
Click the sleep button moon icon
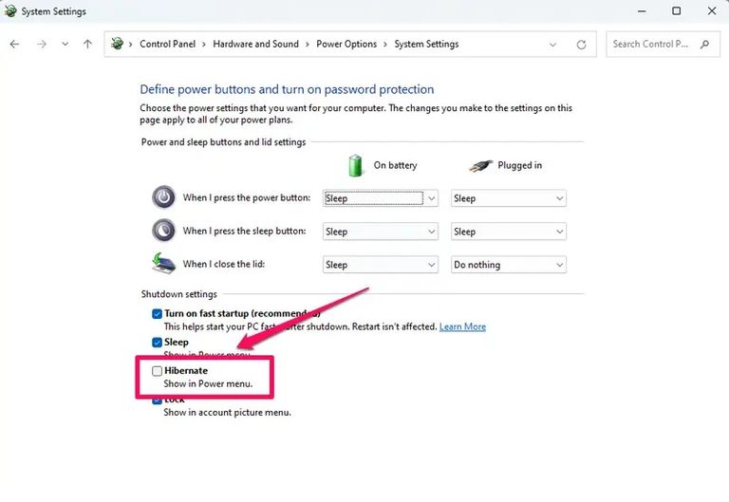[x=164, y=231]
